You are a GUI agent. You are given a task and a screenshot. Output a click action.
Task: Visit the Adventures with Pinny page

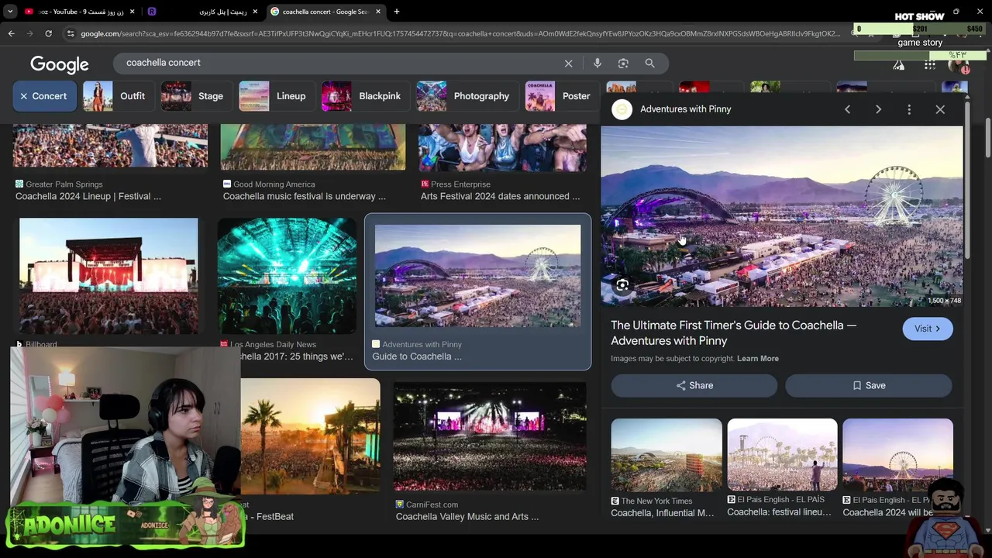(927, 329)
